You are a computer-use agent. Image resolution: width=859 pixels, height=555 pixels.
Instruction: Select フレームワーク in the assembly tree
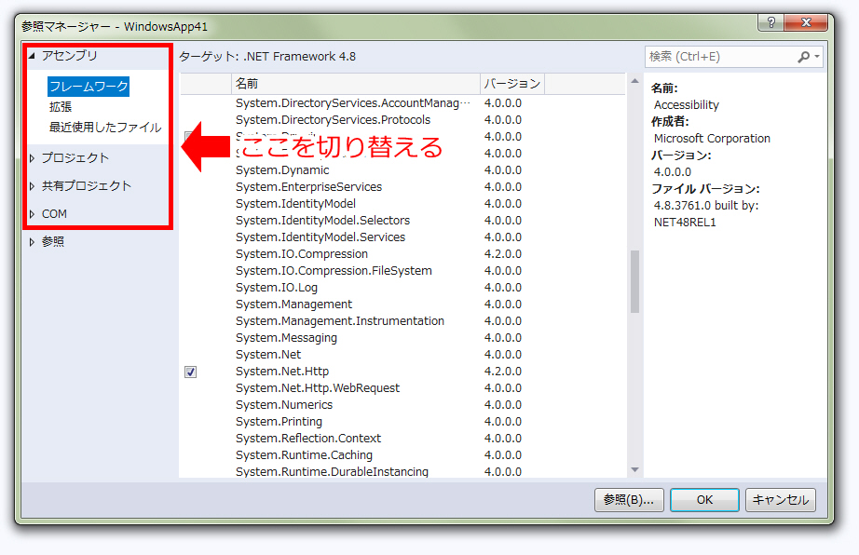[89, 87]
